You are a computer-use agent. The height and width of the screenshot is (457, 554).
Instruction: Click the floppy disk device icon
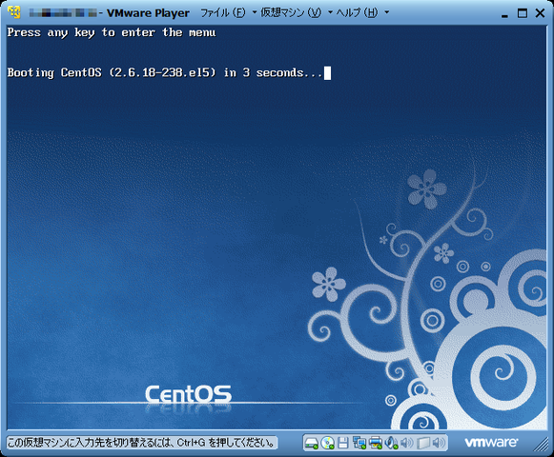click(343, 443)
